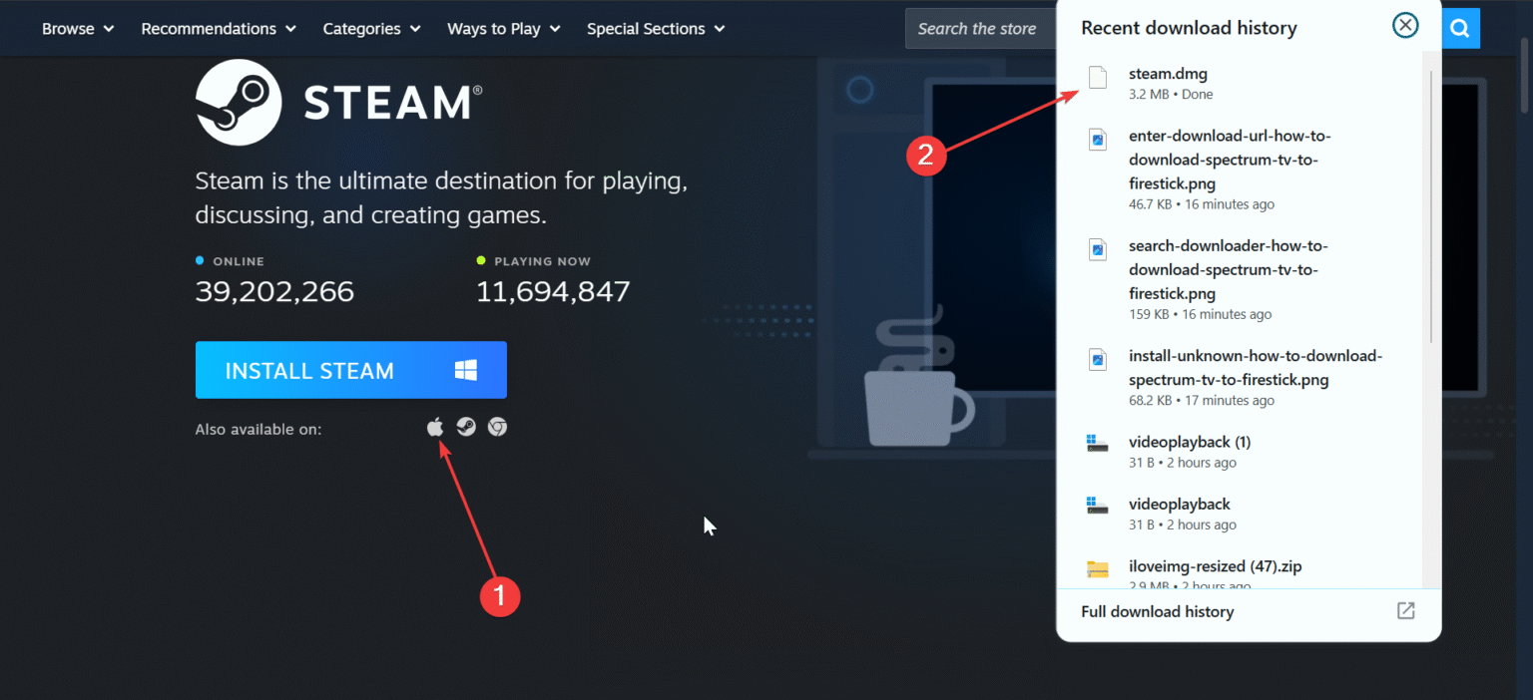
Task: Open the Special Sections menu
Action: 656,29
